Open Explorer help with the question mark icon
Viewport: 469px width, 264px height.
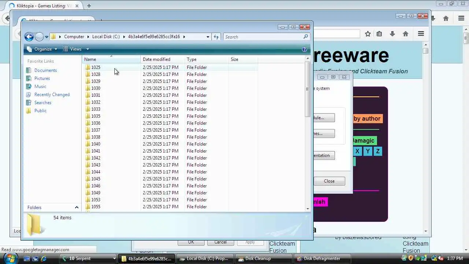304,49
